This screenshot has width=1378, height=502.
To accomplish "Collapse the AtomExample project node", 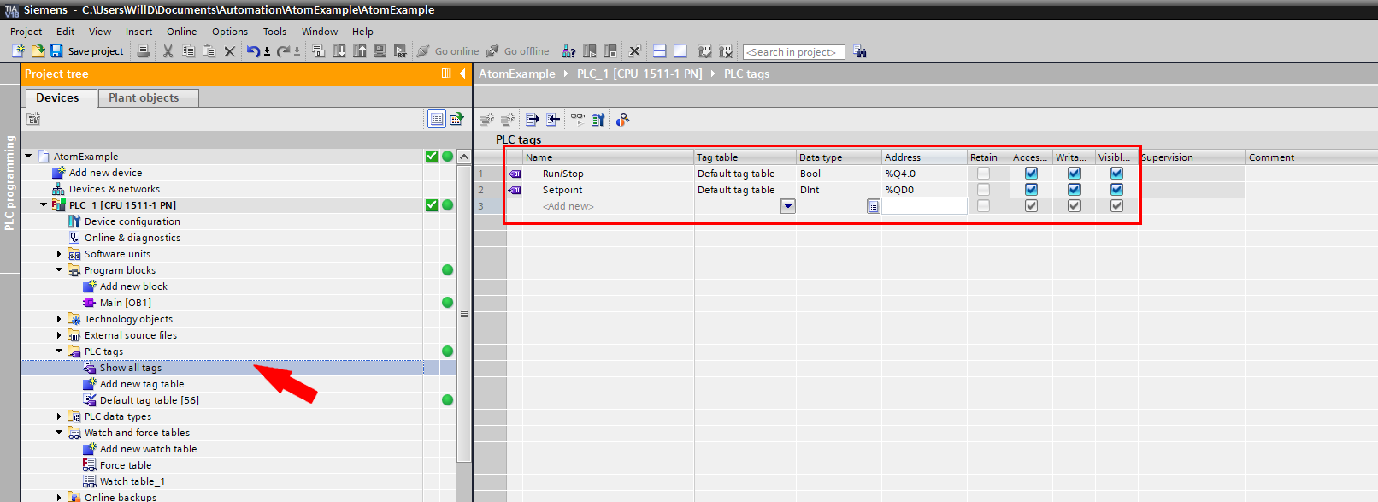I will [x=28, y=157].
